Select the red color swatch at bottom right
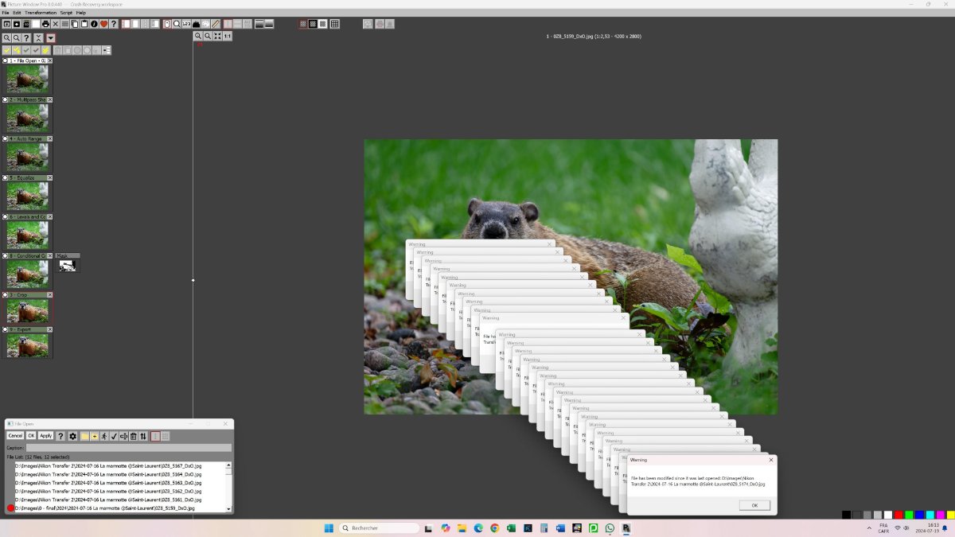This screenshot has width=955, height=537. click(x=898, y=515)
